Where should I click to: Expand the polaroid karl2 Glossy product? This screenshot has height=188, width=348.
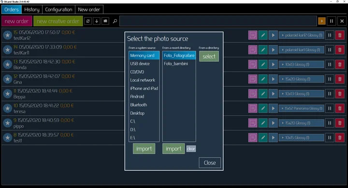[x=302, y=35]
